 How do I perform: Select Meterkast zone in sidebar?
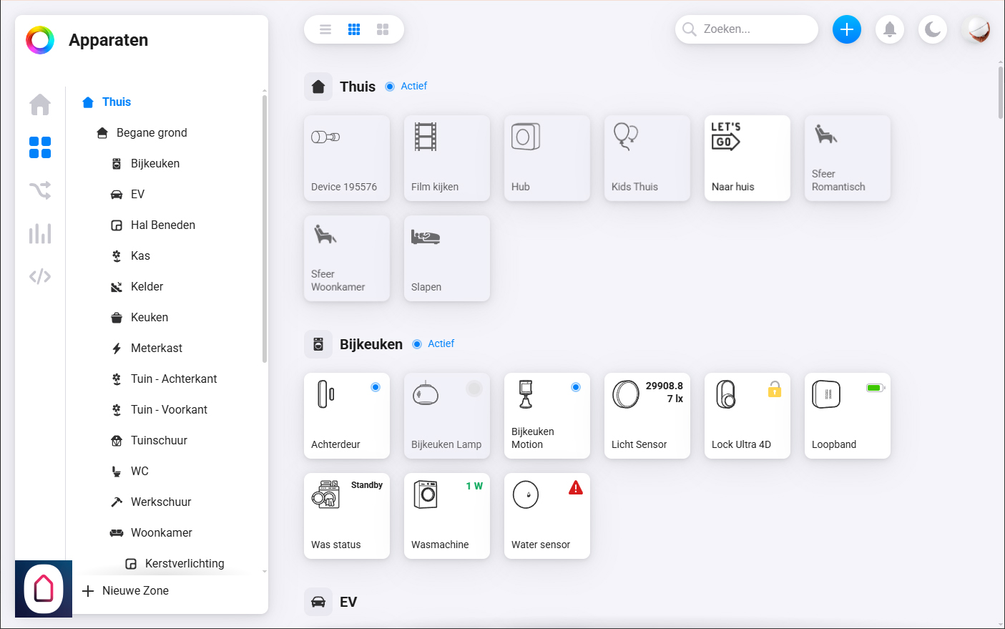[x=156, y=348]
